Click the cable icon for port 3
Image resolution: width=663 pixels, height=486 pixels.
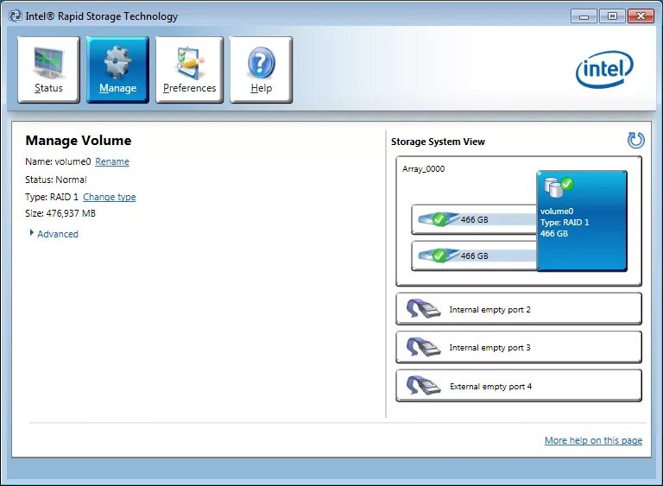click(x=423, y=347)
